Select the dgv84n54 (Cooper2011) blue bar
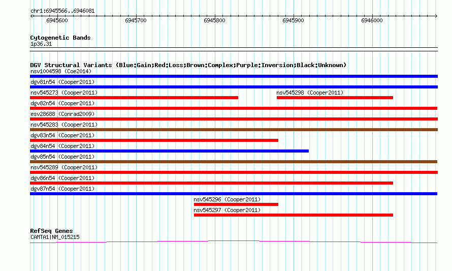The image size is (452, 271). coord(170,151)
